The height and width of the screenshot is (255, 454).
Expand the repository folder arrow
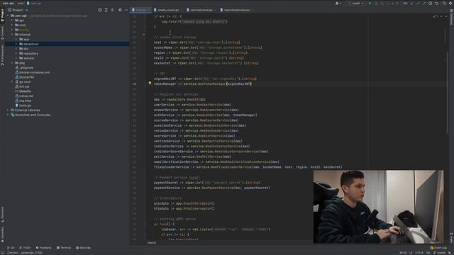pyautogui.click(x=16, y=54)
